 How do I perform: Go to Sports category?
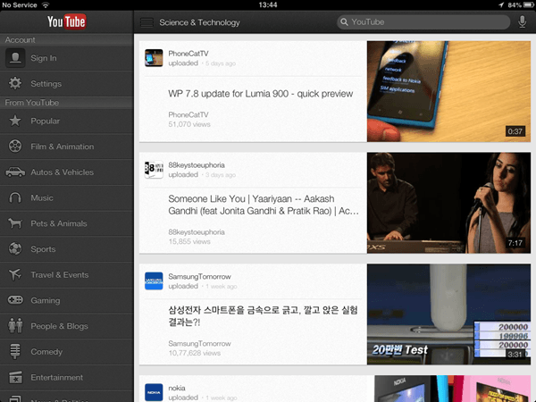pos(67,249)
